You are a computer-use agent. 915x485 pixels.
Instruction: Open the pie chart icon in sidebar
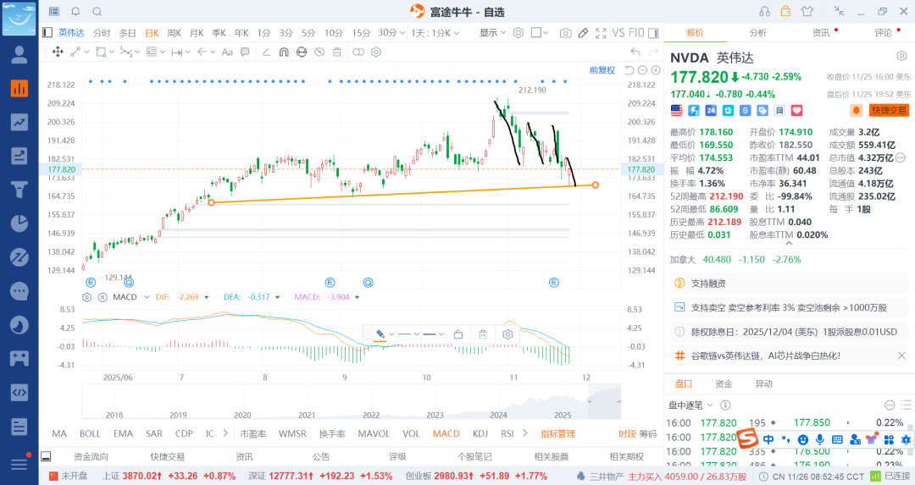point(19,223)
